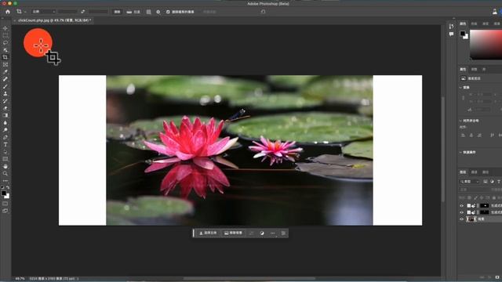Open contextual task bar more options

tap(272, 233)
